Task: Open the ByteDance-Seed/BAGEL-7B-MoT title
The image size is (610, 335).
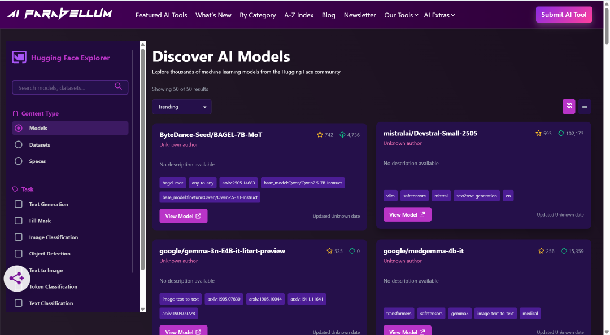Action: pyautogui.click(x=211, y=135)
